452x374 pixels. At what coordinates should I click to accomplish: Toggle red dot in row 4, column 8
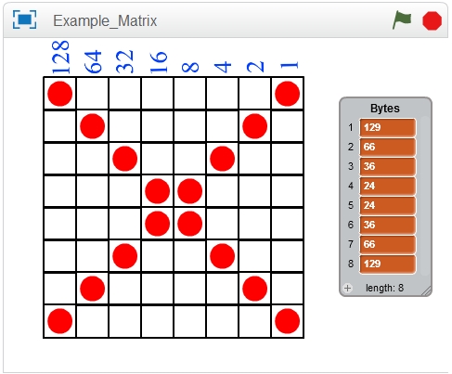coord(190,191)
